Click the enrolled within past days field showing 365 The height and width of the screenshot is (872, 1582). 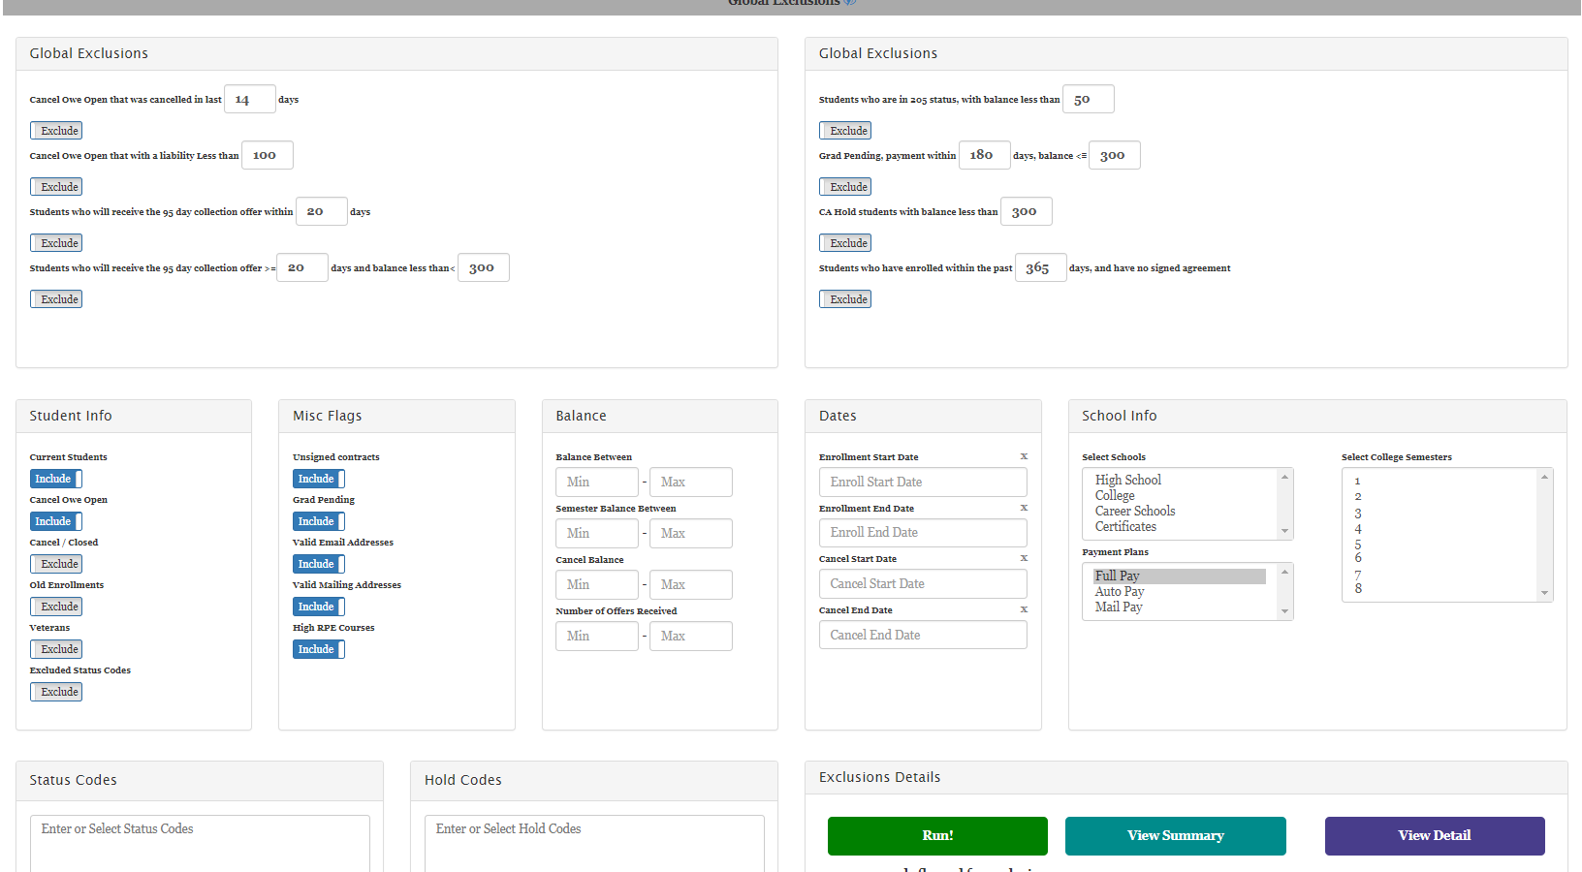1040,267
